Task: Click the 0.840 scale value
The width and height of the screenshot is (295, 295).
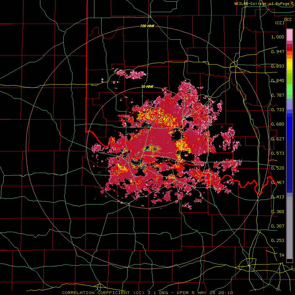Action: point(278,81)
